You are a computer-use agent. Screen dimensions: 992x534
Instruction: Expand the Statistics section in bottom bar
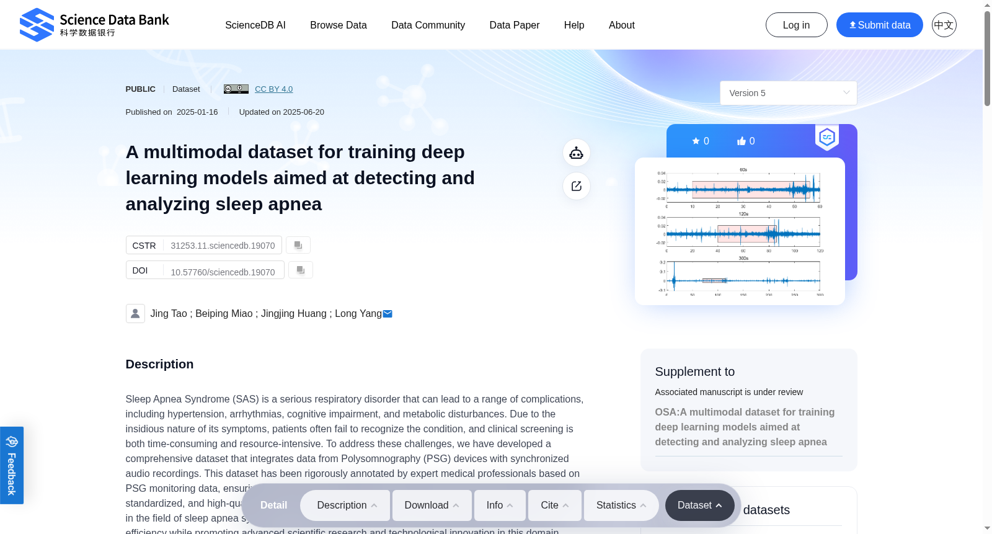coord(621,505)
